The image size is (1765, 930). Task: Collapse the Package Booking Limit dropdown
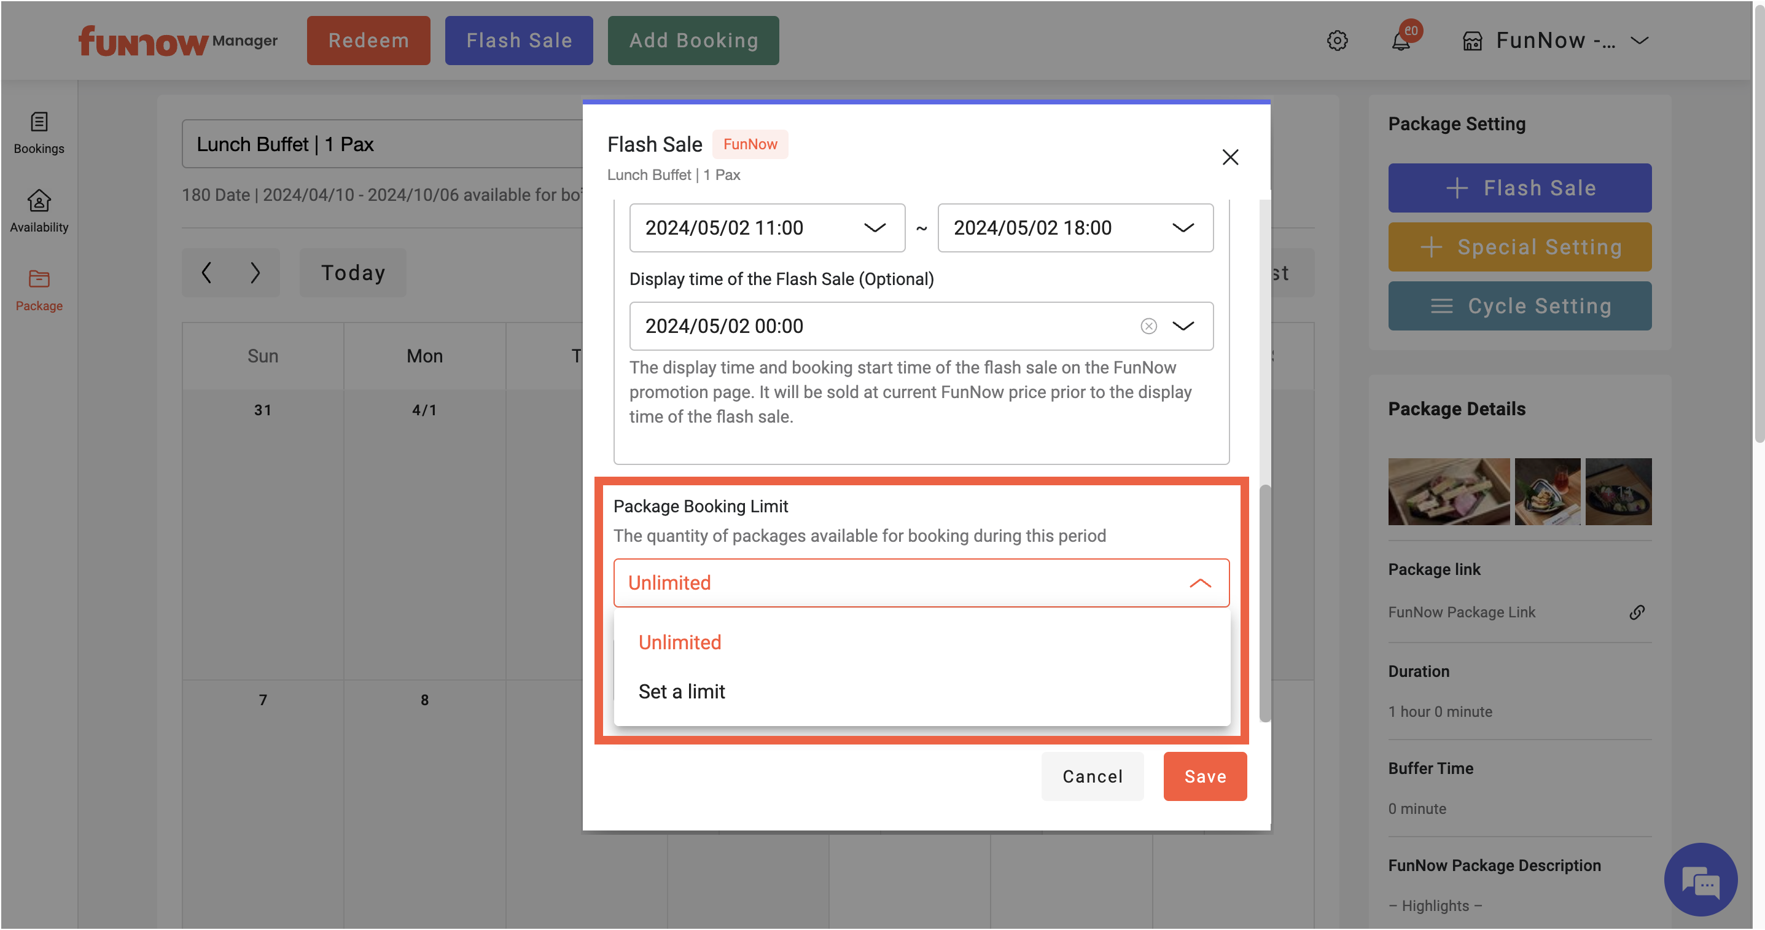[x=1200, y=583]
